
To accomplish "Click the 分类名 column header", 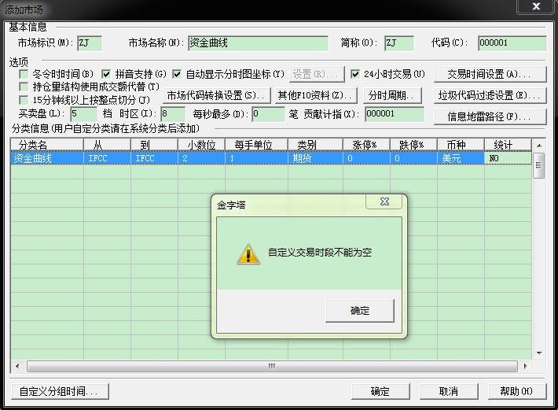I will (46, 145).
